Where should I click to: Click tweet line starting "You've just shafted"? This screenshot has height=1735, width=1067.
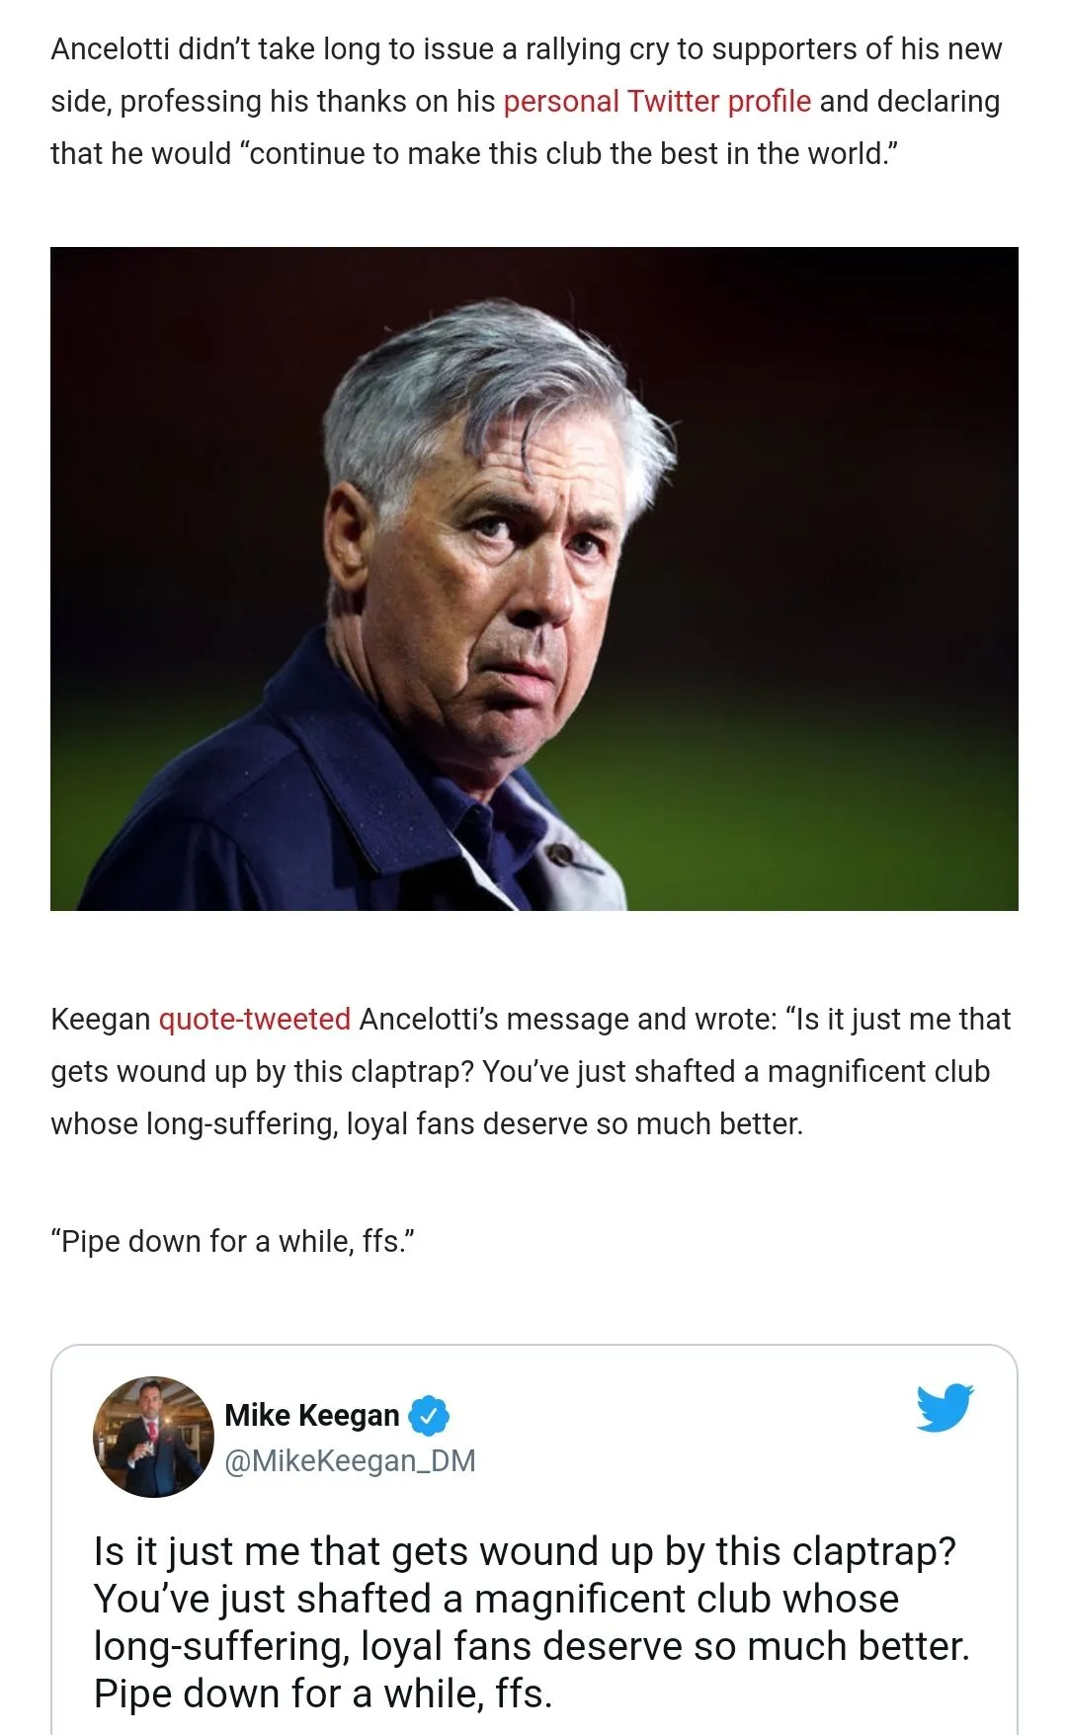point(496,1600)
